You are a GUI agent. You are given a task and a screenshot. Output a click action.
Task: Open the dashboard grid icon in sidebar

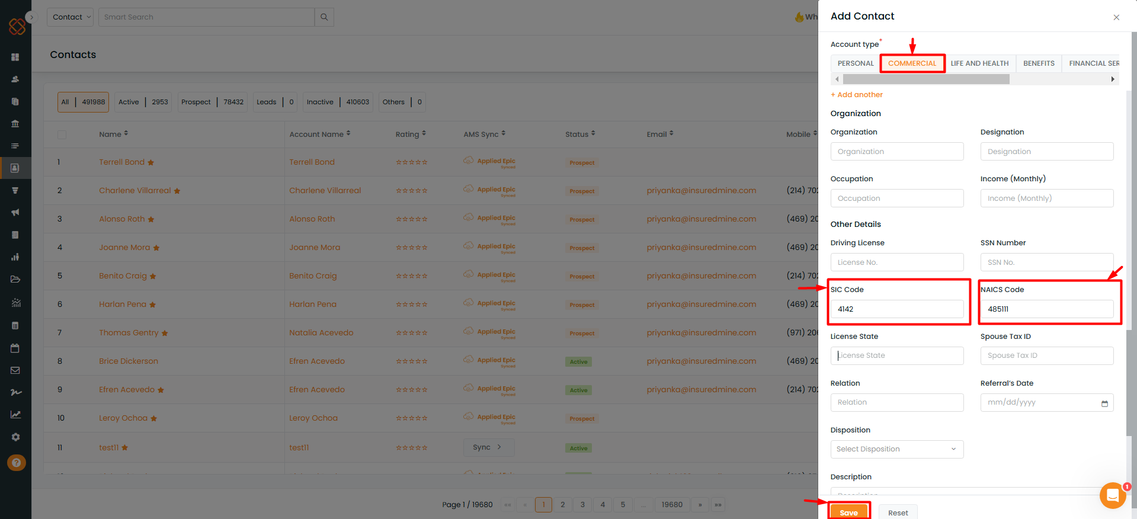(15, 57)
